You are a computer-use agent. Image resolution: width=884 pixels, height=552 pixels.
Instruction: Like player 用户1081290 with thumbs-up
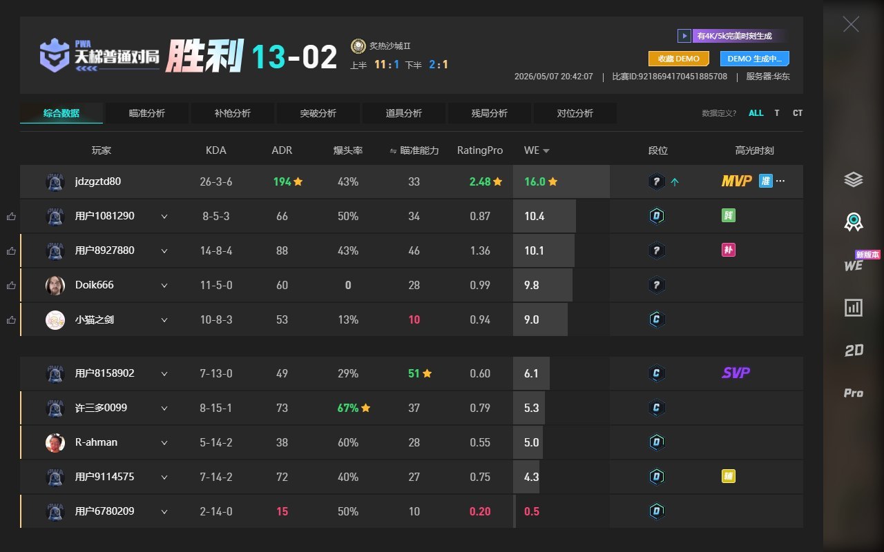[11, 216]
